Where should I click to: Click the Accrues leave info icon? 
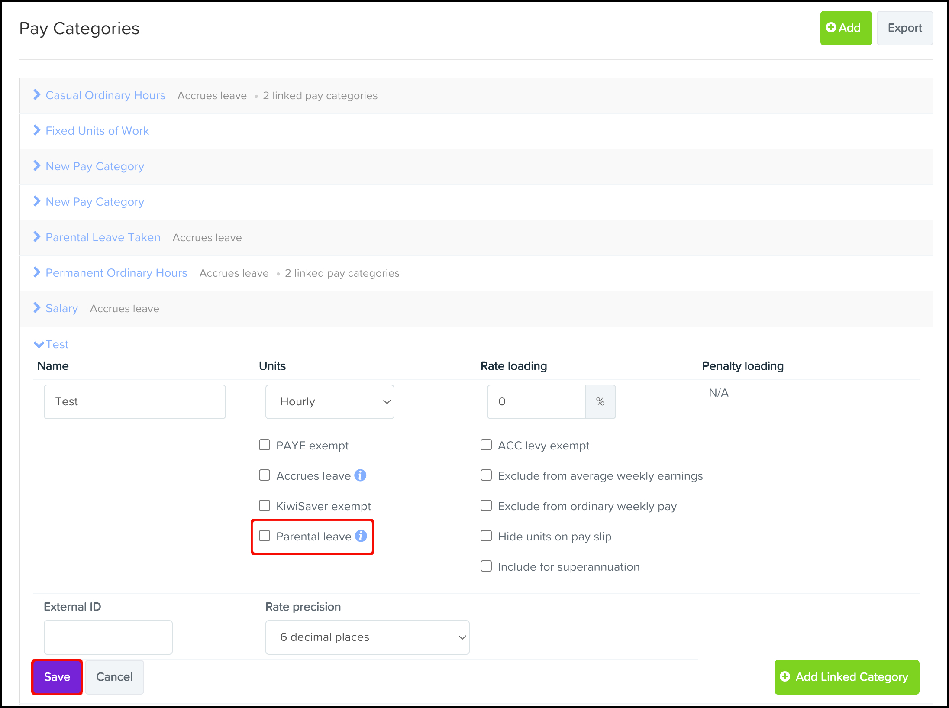[360, 475]
